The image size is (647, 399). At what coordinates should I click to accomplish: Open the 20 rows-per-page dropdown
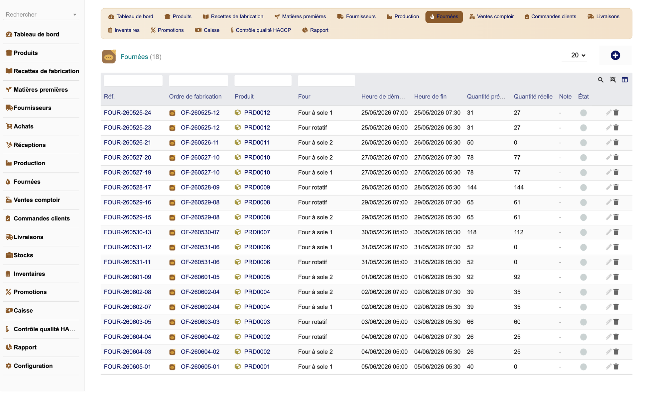pos(578,55)
